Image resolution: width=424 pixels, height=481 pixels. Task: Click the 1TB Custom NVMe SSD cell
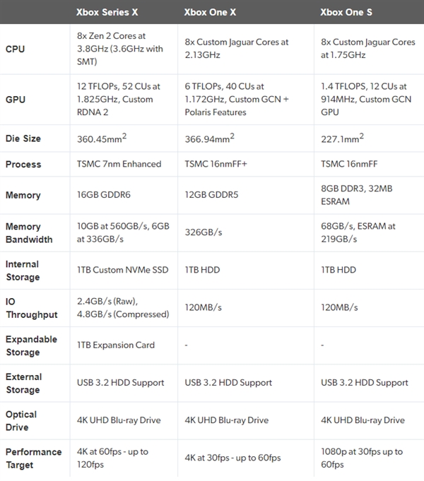click(x=122, y=270)
